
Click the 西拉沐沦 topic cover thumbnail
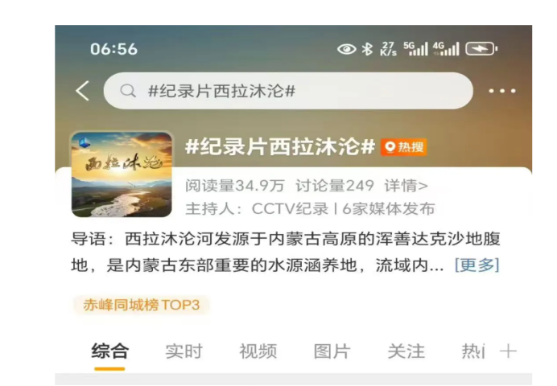(x=122, y=175)
